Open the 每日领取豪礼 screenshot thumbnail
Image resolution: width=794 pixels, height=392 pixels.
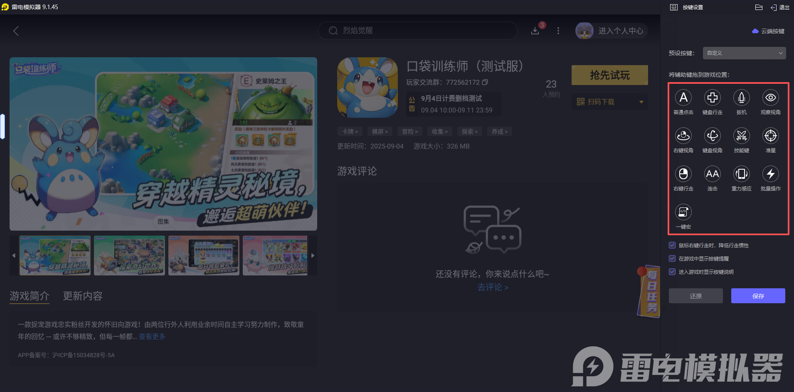coord(204,256)
